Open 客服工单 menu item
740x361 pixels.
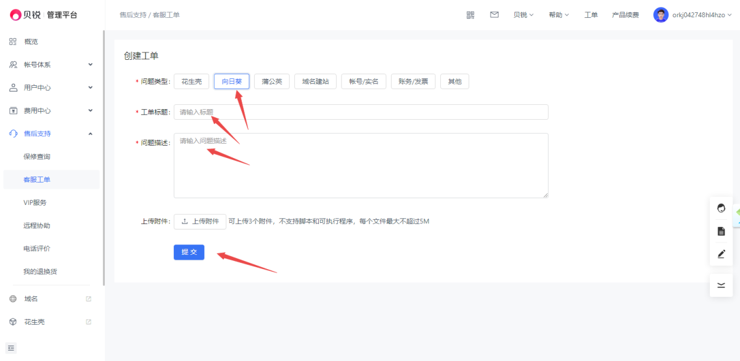51,180
